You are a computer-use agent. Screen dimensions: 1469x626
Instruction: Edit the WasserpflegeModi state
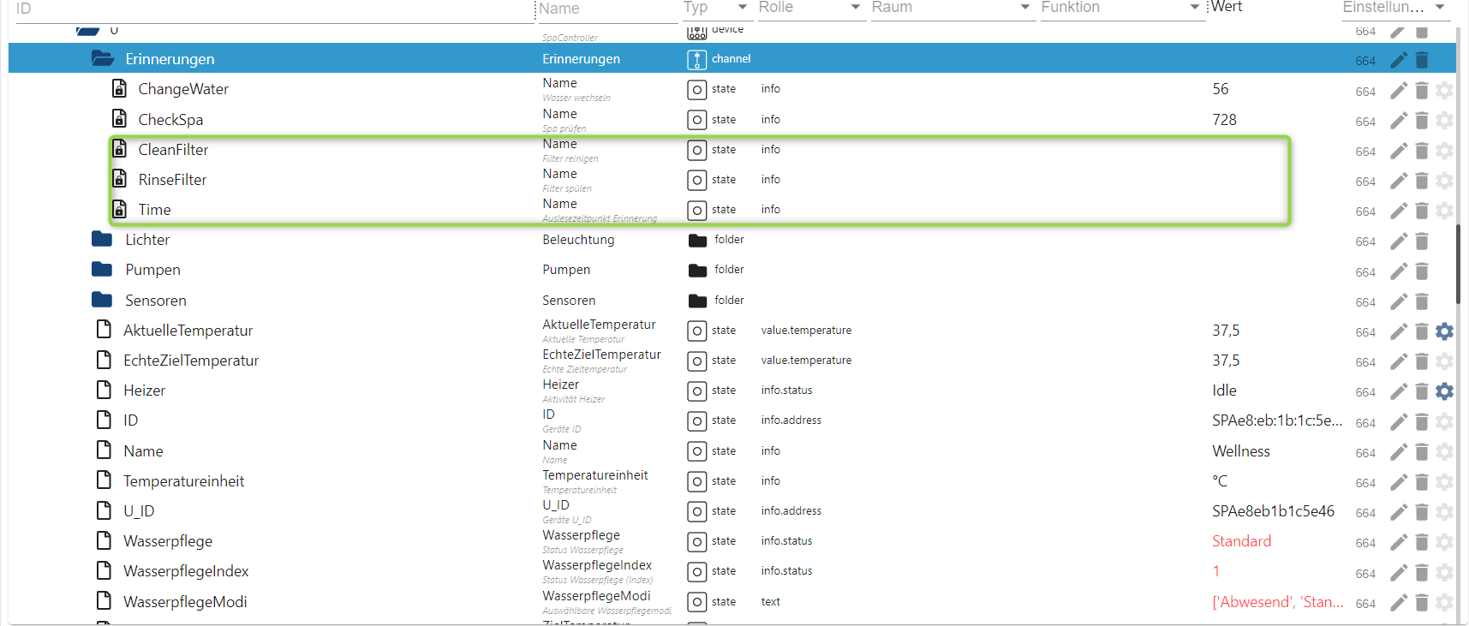click(1399, 603)
